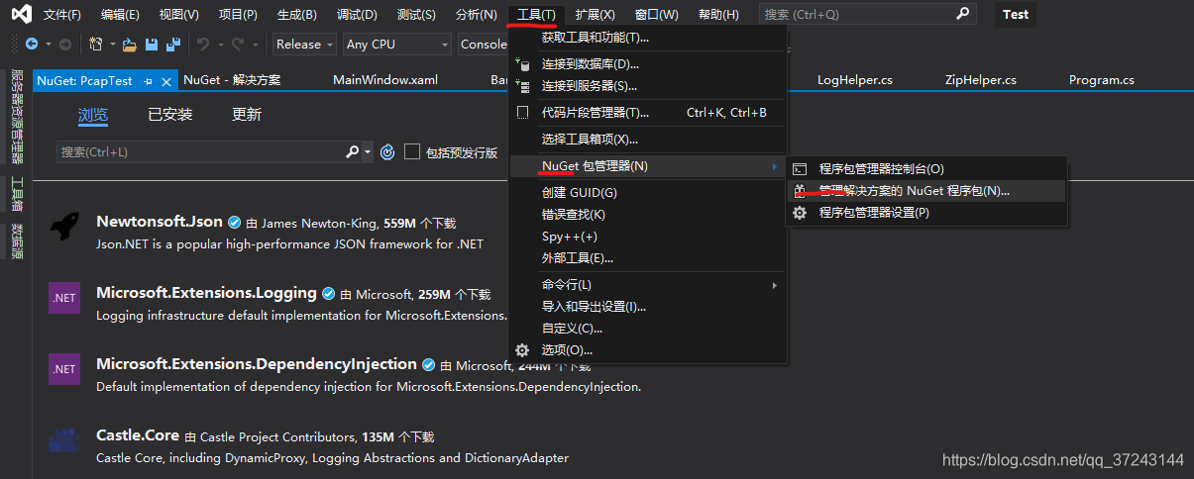Screen dimensions: 1194x479
Task: Click the Visual Studio logo icon
Action: [21, 15]
